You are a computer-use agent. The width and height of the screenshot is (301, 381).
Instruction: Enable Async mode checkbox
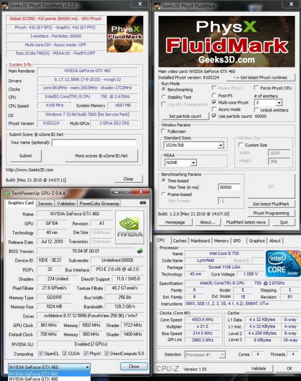(x=214, y=109)
